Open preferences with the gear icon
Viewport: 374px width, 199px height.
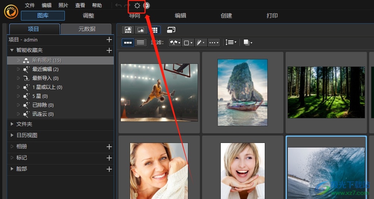[x=137, y=6]
